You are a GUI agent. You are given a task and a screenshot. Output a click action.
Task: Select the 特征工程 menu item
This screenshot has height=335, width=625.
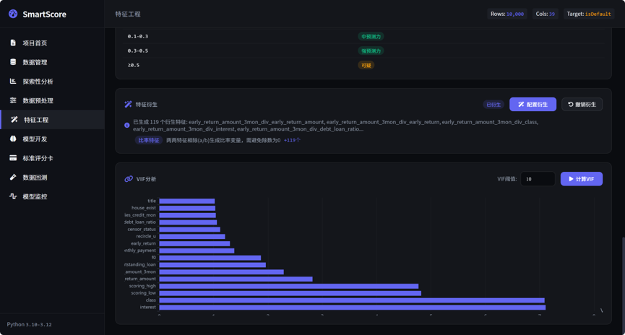tap(53, 120)
